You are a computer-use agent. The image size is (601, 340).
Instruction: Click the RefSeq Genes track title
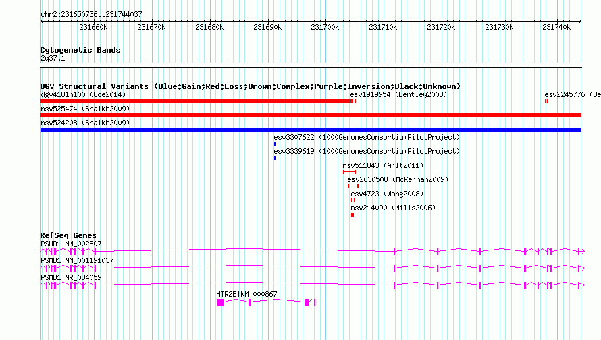(68, 235)
